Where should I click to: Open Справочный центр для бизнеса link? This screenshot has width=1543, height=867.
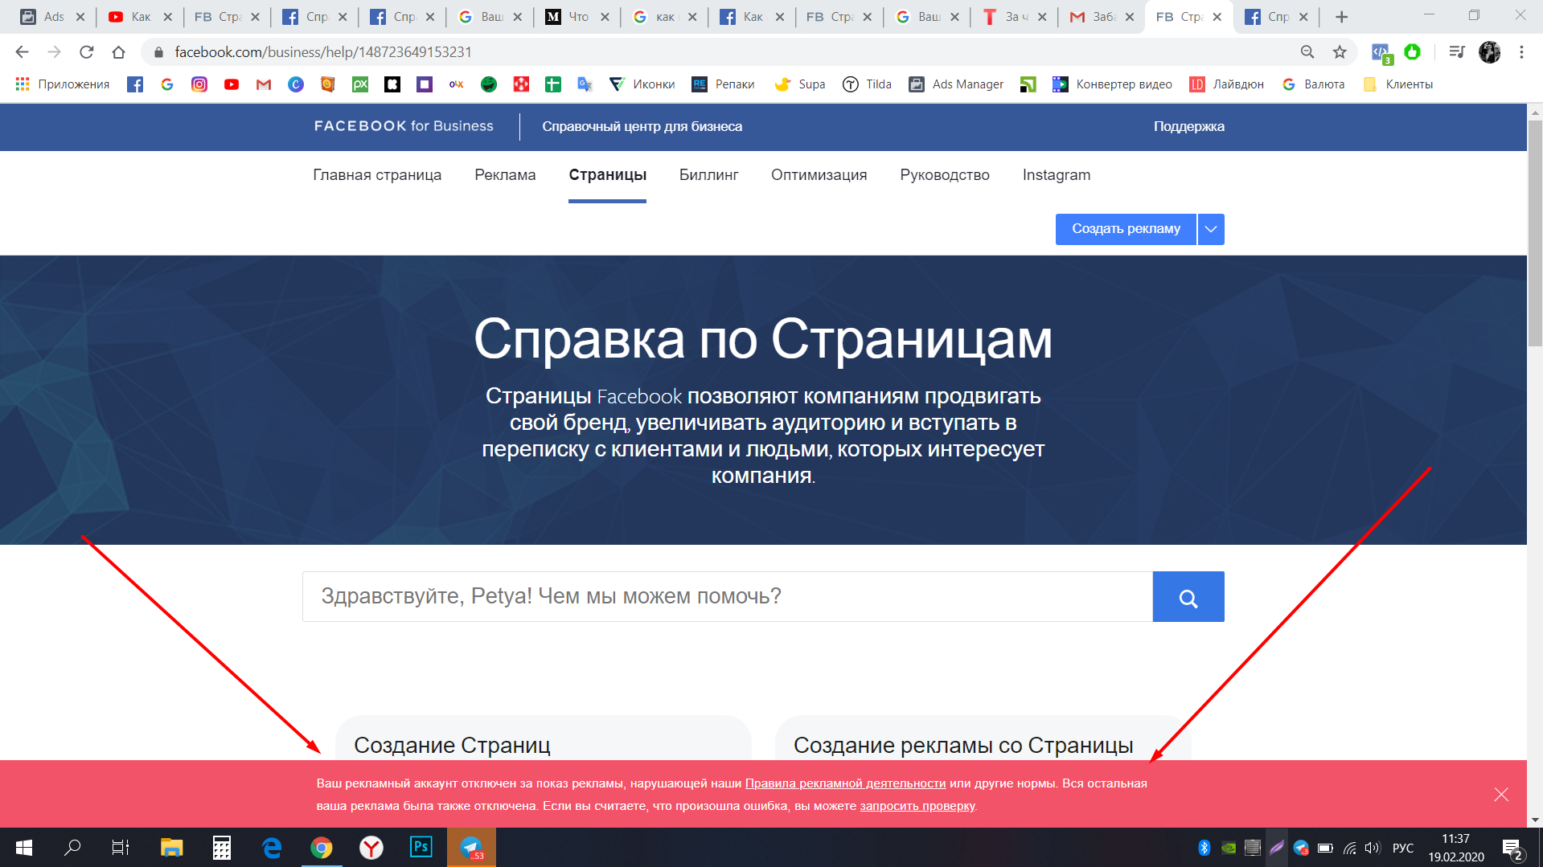coord(642,127)
